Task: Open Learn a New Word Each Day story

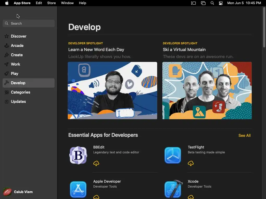Action: tap(96, 49)
